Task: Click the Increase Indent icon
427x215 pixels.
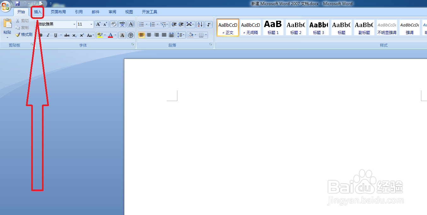Action: (181, 24)
